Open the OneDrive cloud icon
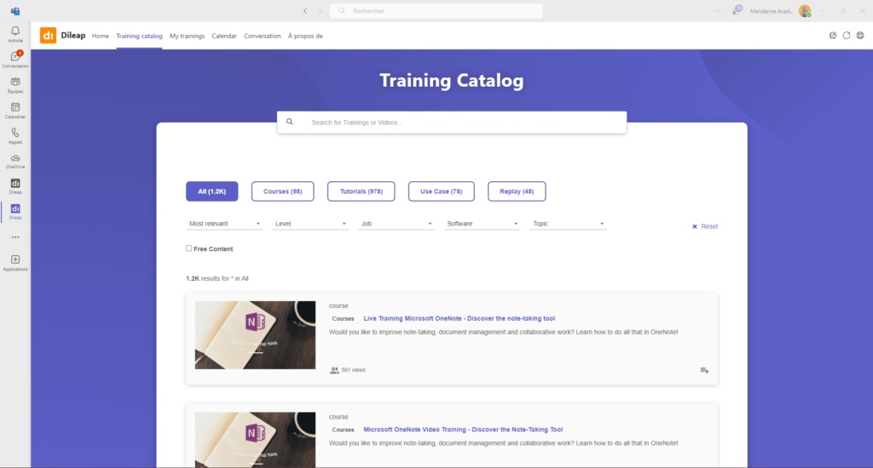Viewport: 873px width, 468px height. pyautogui.click(x=15, y=158)
